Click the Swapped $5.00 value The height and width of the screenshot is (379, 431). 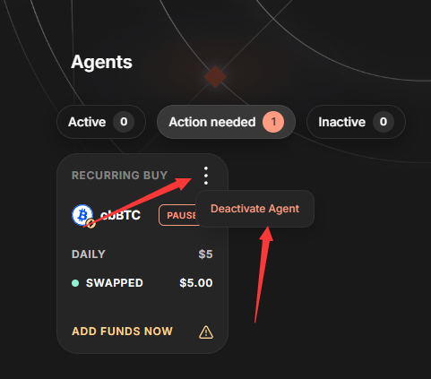coord(196,283)
